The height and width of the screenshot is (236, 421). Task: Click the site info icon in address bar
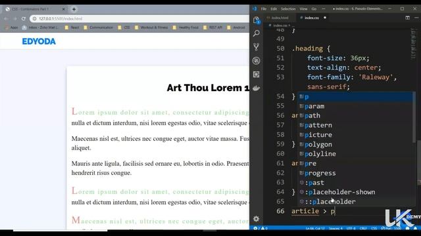35,19
